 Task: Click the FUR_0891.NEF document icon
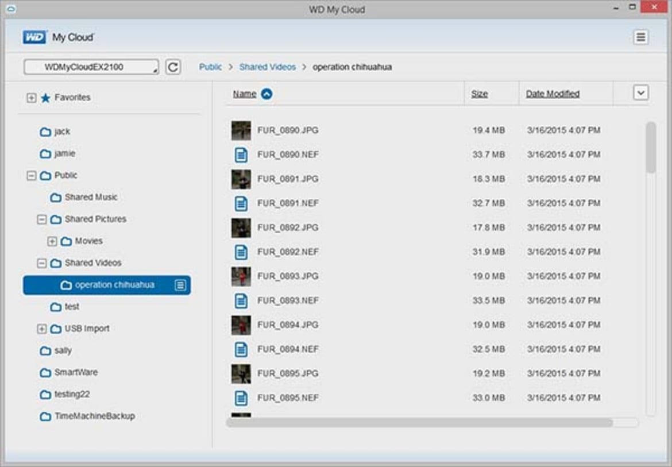coord(241,203)
